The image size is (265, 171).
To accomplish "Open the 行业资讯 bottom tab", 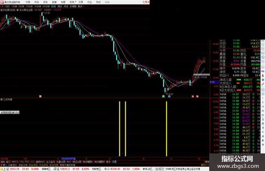I will [43, 165].
